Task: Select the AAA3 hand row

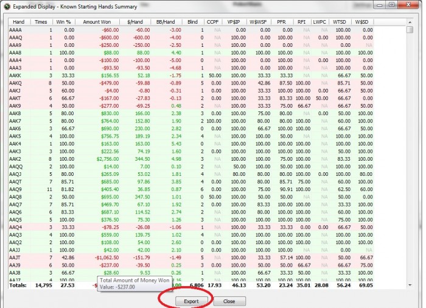Action: point(191,68)
